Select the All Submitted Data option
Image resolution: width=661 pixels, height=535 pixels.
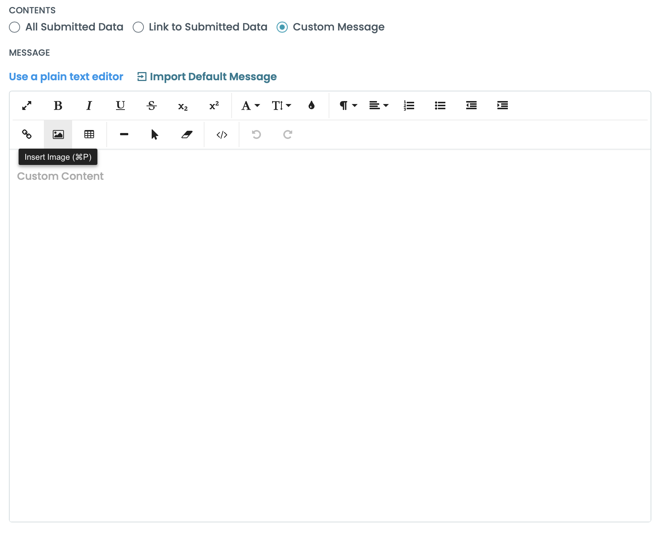[x=14, y=27]
